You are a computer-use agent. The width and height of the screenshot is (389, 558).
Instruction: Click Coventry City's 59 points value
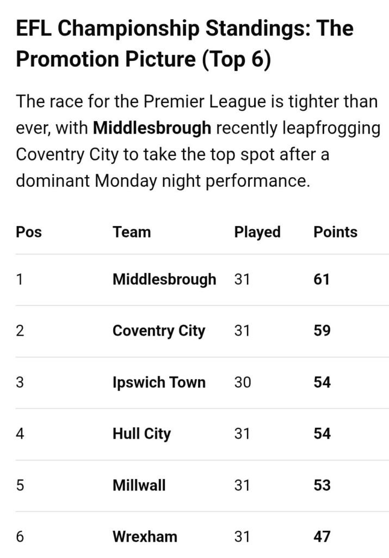point(322,331)
